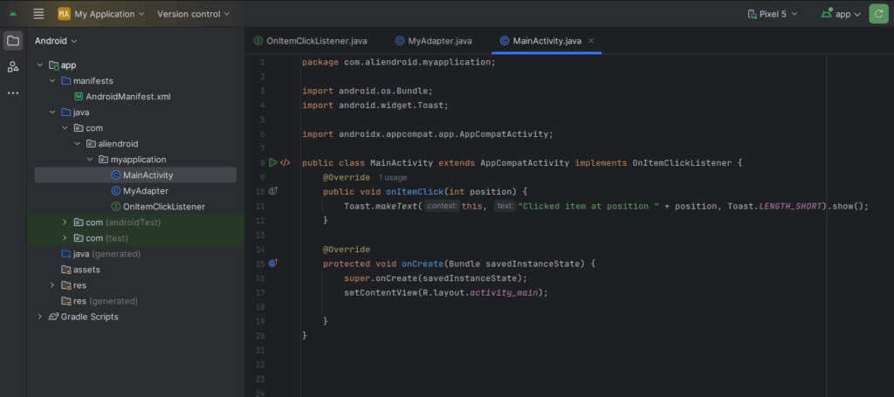Open the hamburger main menu
The image size is (894, 397).
[38, 14]
